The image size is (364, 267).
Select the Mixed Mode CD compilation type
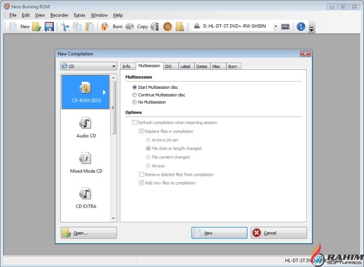click(86, 163)
